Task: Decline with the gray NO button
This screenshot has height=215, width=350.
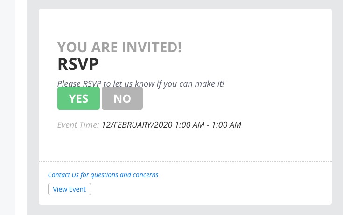Action: click(122, 98)
